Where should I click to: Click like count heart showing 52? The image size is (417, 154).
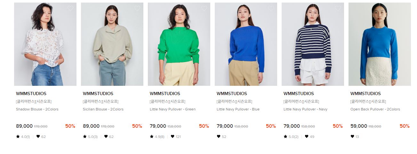(x=219, y=137)
